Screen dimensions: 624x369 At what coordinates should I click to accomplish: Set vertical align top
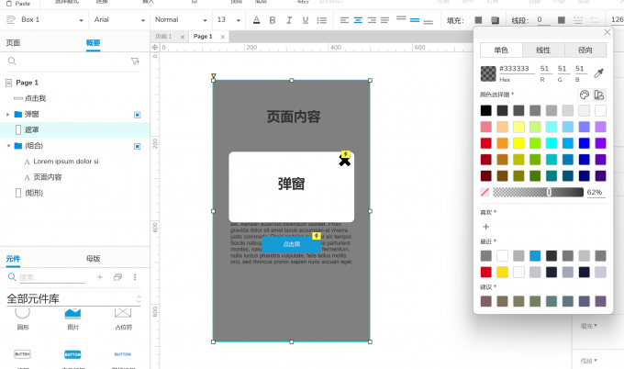(x=401, y=18)
